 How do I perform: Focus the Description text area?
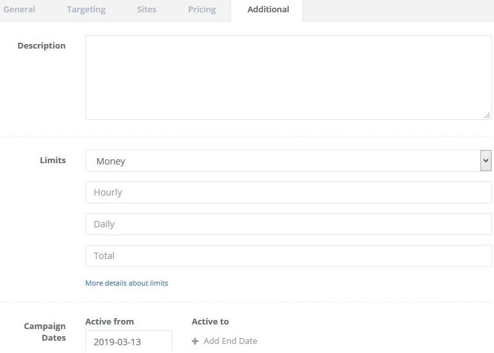tap(288, 77)
